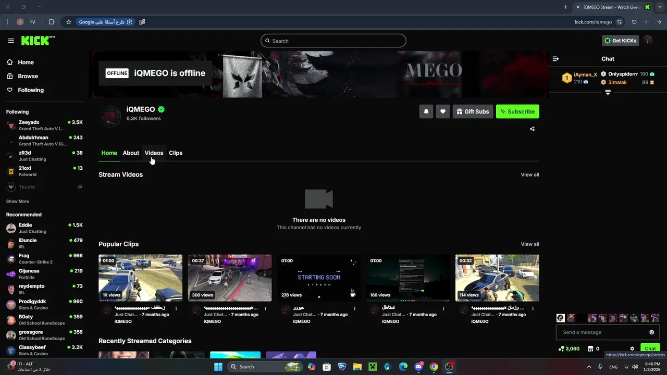The height and width of the screenshot is (375, 667).
Task: Open the profile avatar menu at top right
Action: (x=648, y=41)
